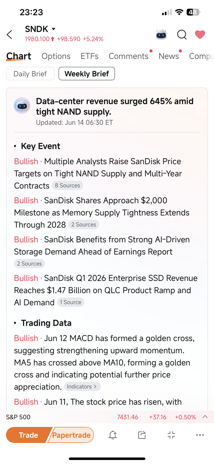Screen dimensions: 214x464
Task: Open the Indicators chevron link
Action: [82, 386]
